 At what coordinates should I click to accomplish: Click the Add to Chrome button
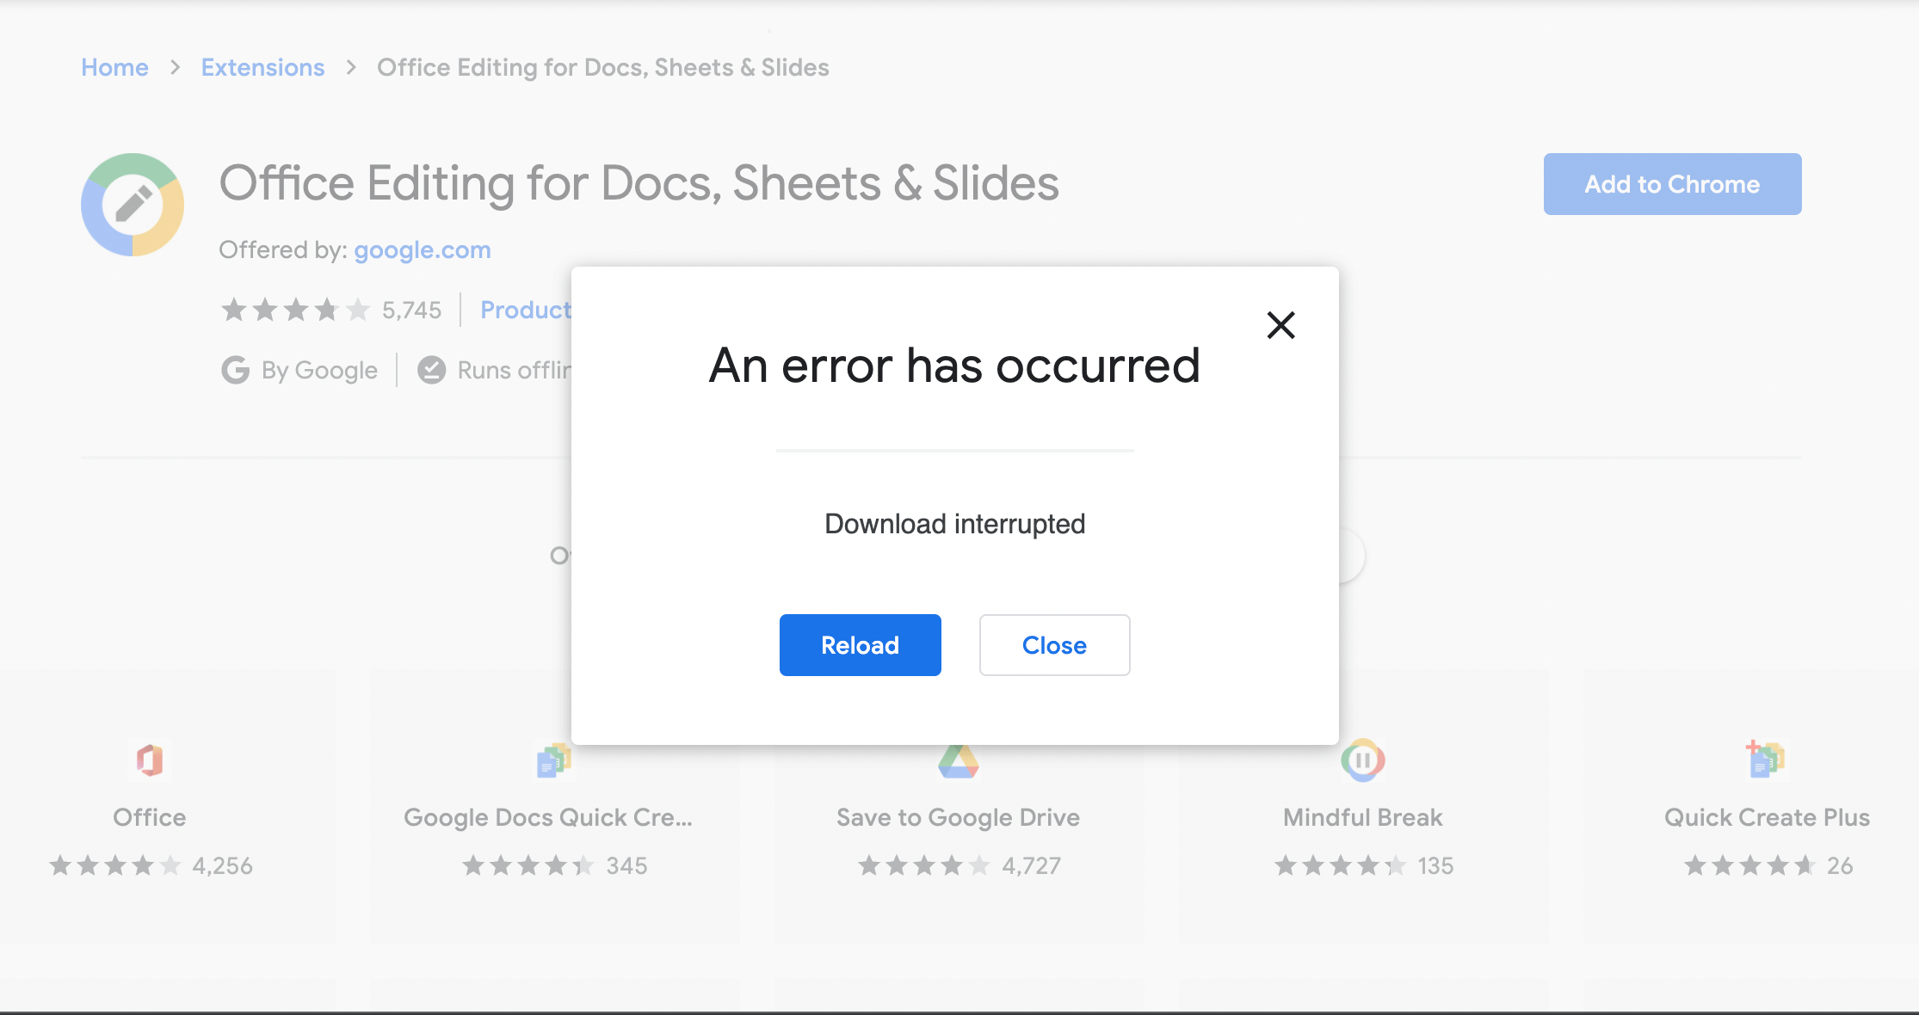[x=1671, y=184]
